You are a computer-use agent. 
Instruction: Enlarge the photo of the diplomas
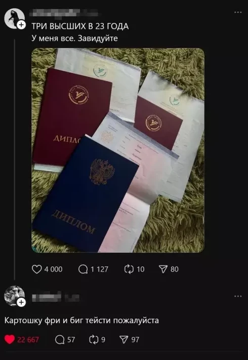(x=118, y=150)
